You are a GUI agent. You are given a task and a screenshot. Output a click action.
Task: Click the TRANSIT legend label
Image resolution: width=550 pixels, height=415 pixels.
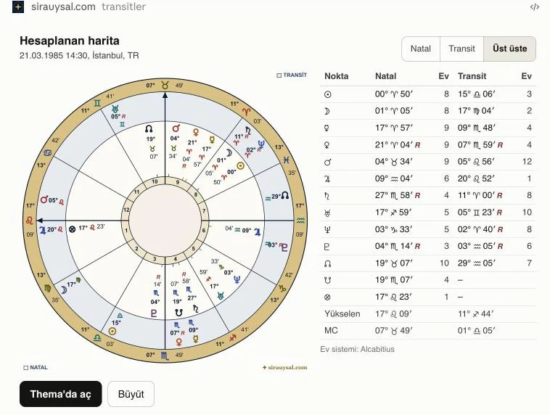292,75
